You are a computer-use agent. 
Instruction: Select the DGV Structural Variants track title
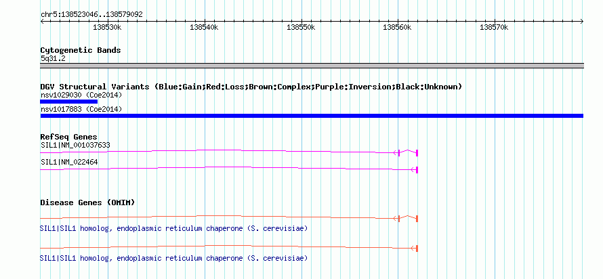(x=251, y=87)
